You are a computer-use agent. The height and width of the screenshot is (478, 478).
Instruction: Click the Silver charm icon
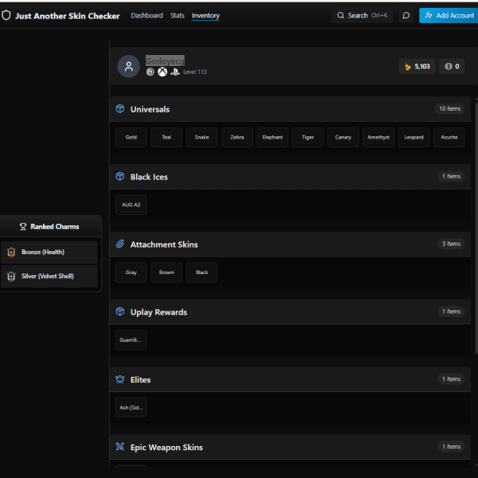pos(11,276)
